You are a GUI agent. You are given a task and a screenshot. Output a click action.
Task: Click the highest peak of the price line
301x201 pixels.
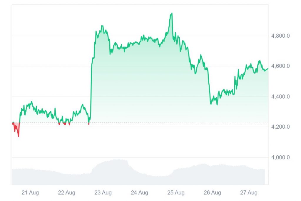(x=172, y=13)
